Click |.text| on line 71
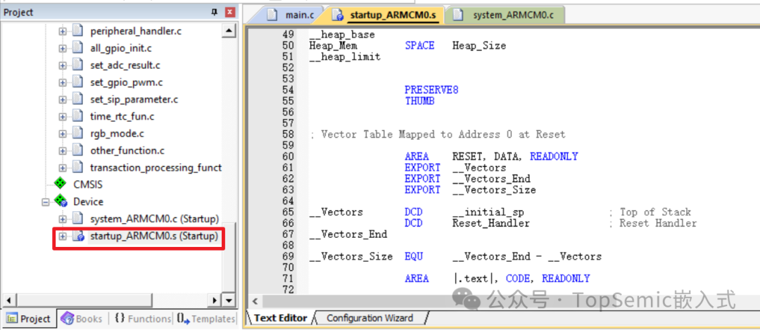This screenshot has height=330, width=760. point(473,279)
